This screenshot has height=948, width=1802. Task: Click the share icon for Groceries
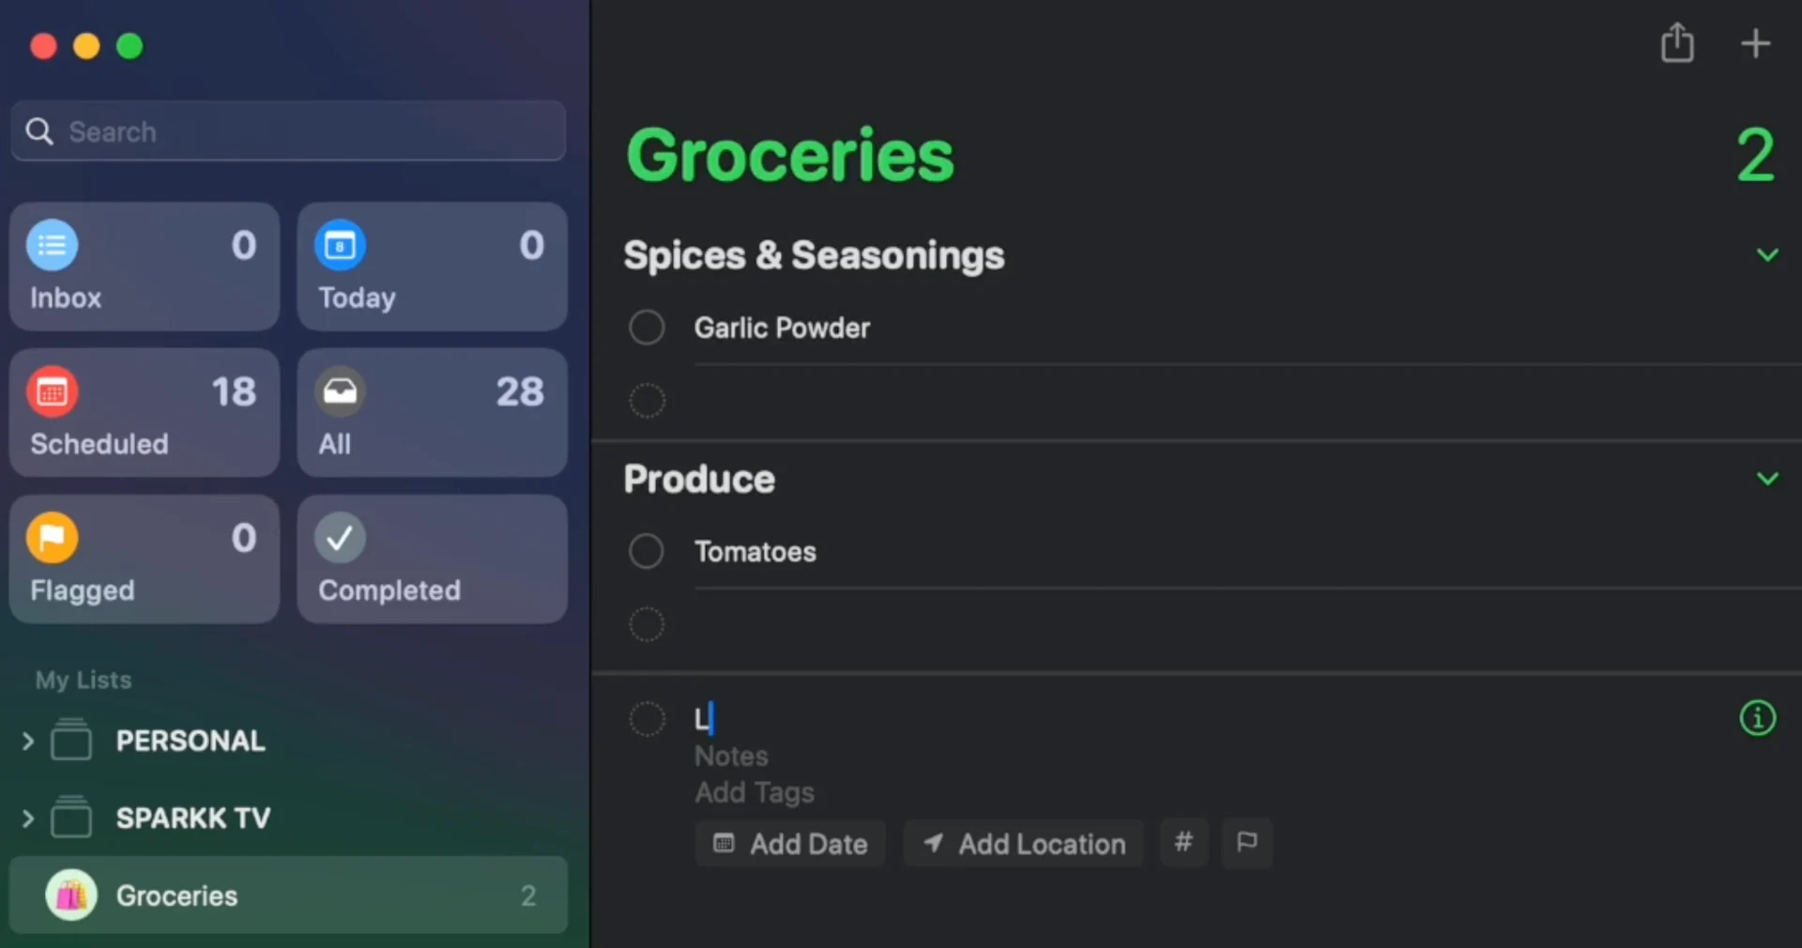[x=1677, y=43]
